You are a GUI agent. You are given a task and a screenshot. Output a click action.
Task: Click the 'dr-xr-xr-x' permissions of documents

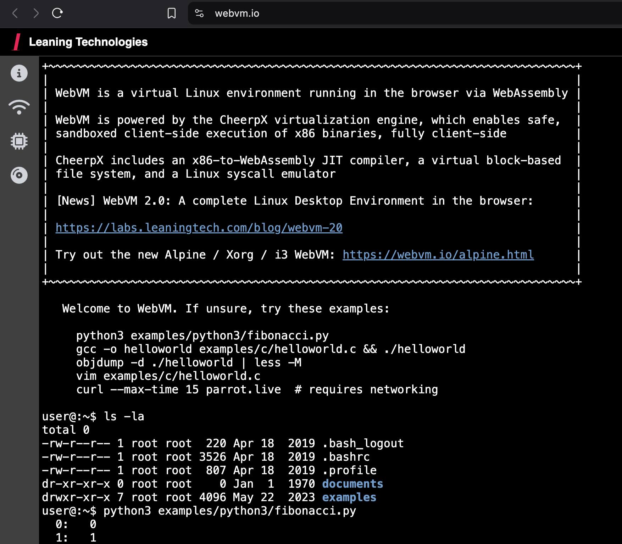coord(76,484)
